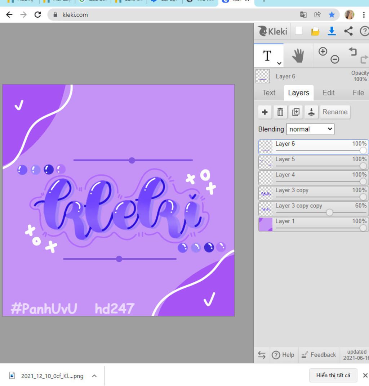Screen dimensions: 369x386
Task: Zoom out with the minus magnifier icon
Action: coord(335,59)
